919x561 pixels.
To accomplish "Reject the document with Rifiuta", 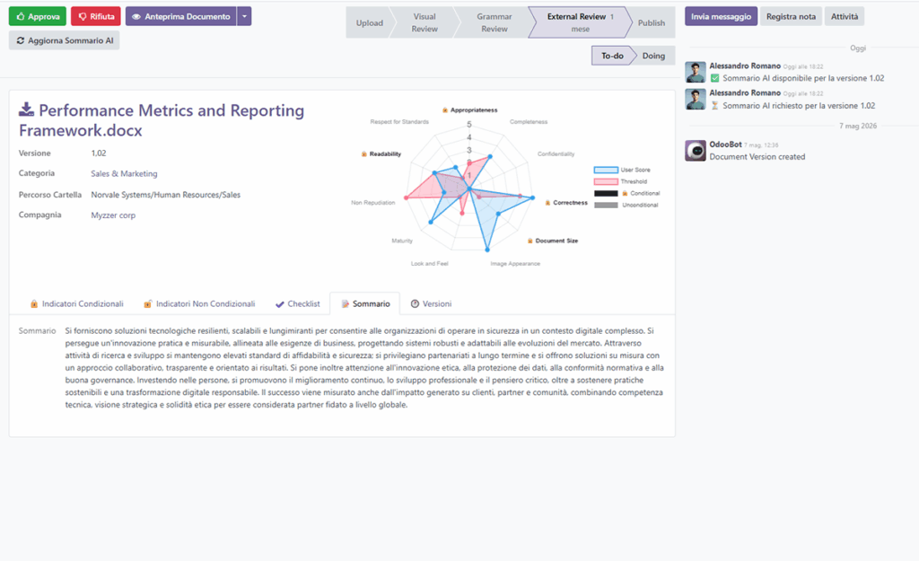I will tap(95, 16).
